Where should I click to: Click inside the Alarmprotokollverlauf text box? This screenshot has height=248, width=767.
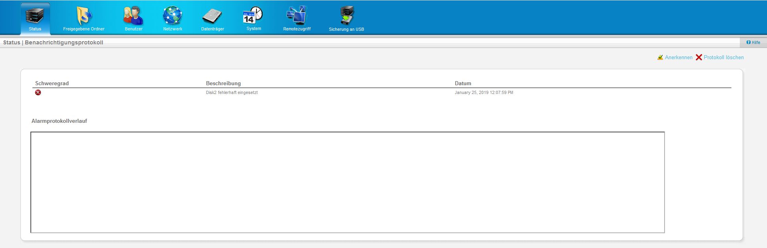pyautogui.click(x=347, y=182)
